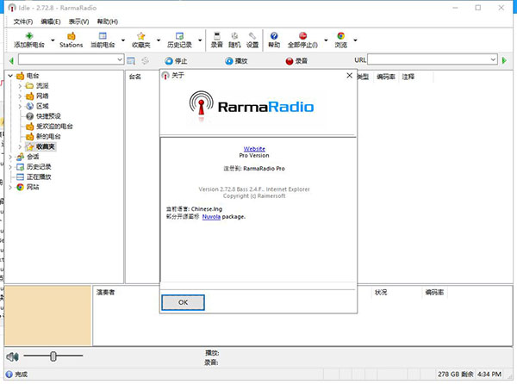Image resolution: width=517 pixels, height=384 pixels.
Task: Open the URL combo box dropdown
Action: 493,59
